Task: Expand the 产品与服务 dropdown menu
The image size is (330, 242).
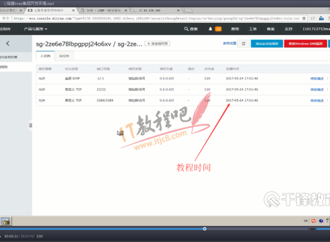Action: click(36, 29)
